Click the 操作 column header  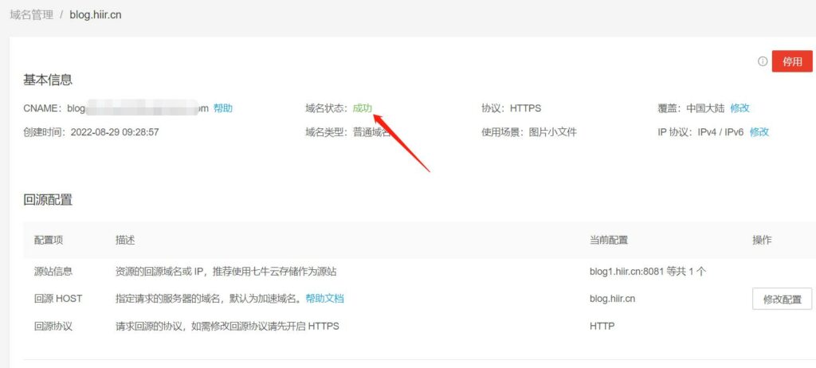(762, 240)
